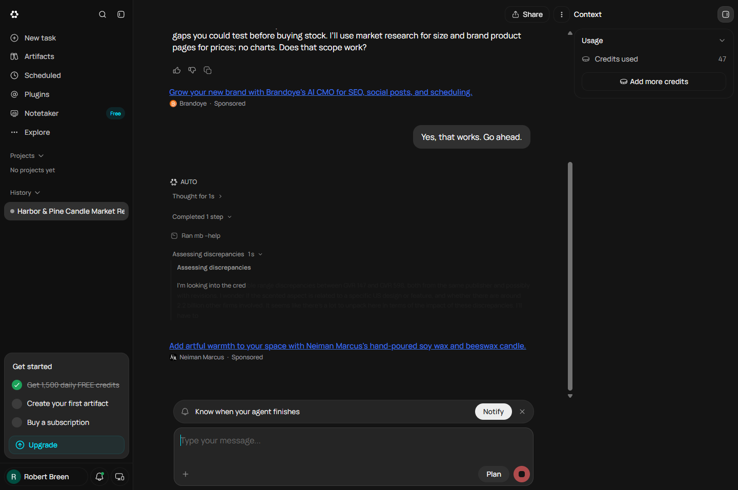This screenshot has height=490, width=738.
Task: Open the three-dot more options menu
Action: tap(562, 14)
